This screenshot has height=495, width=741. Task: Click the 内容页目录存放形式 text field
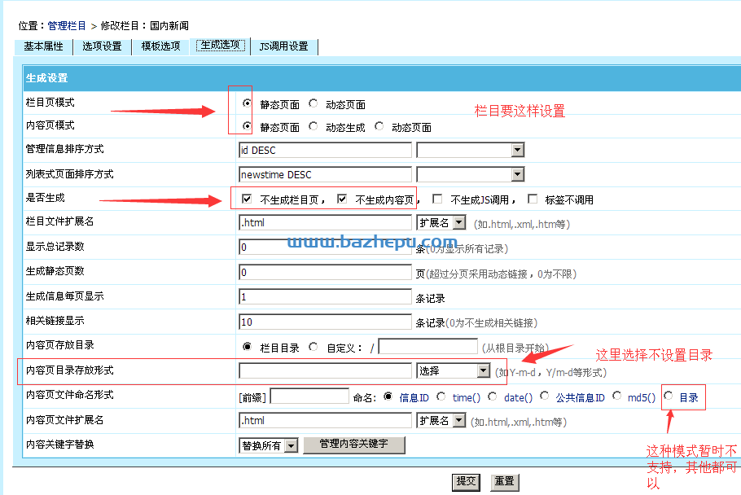click(x=325, y=370)
